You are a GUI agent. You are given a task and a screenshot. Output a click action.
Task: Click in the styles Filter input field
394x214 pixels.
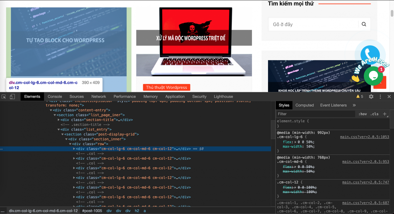(x=316, y=114)
